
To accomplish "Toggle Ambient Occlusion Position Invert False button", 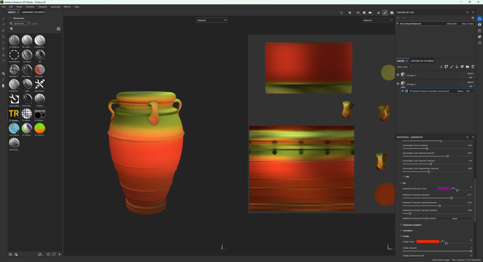I will coord(455,218).
